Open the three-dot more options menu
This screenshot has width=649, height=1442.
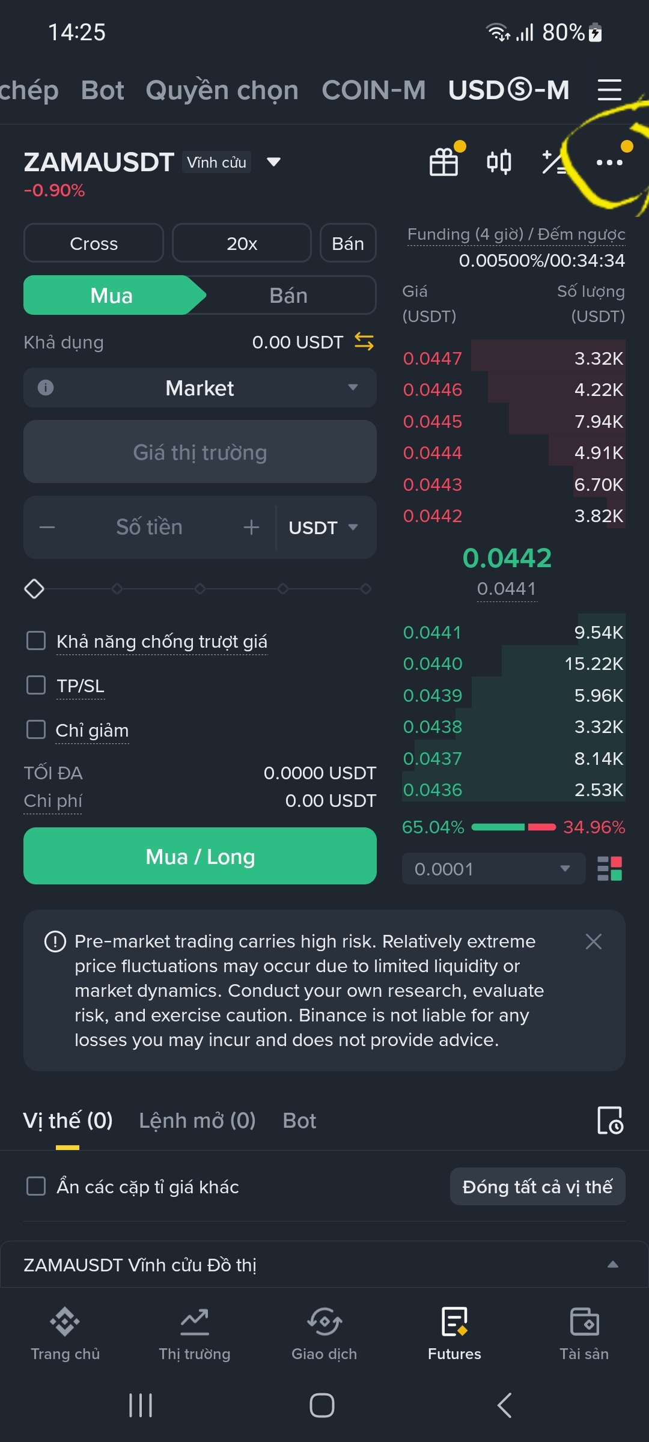pyautogui.click(x=609, y=162)
